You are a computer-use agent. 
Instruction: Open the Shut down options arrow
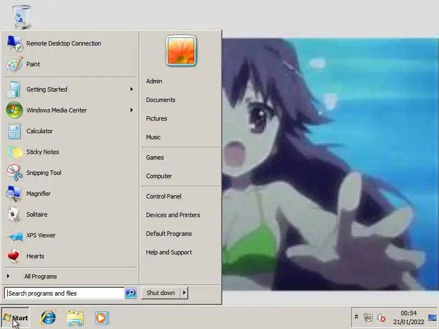pos(184,293)
